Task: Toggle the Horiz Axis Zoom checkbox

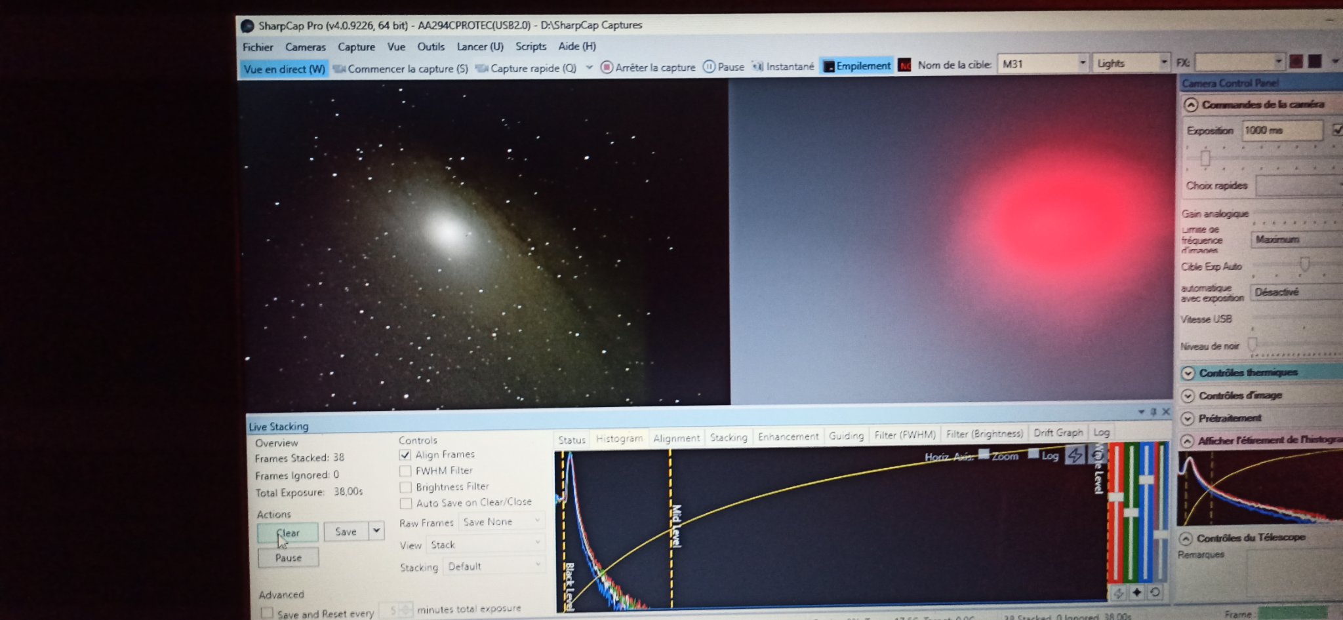Action: pos(984,454)
